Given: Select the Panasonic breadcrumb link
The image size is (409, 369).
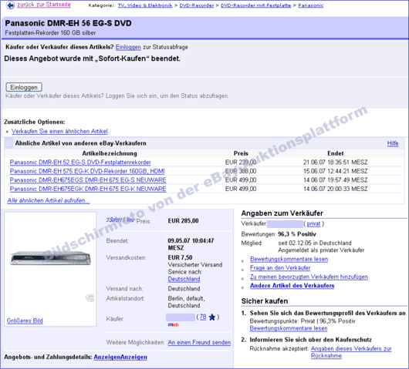Looking at the screenshot, I should [x=311, y=5].
